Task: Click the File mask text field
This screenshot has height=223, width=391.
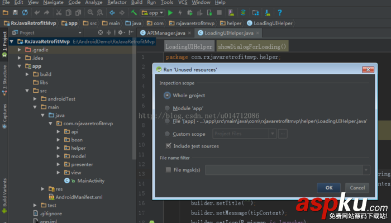Action: click(x=284, y=170)
